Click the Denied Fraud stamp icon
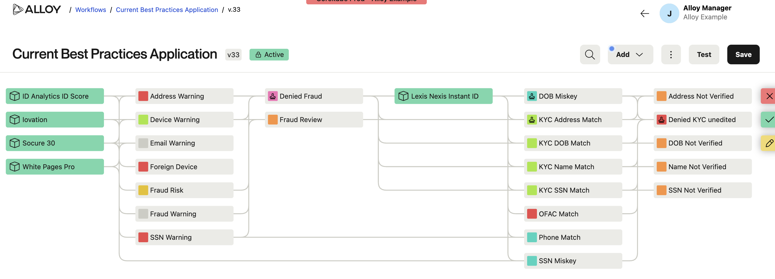Viewport: 775px width, 279px height. (273, 96)
